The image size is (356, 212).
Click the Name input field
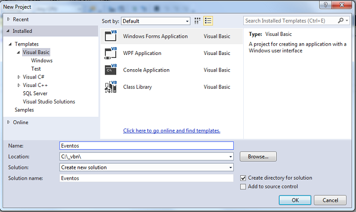(x=146, y=146)
